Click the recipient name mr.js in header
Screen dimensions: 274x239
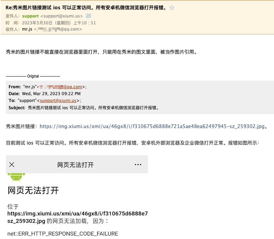point(27,29)
